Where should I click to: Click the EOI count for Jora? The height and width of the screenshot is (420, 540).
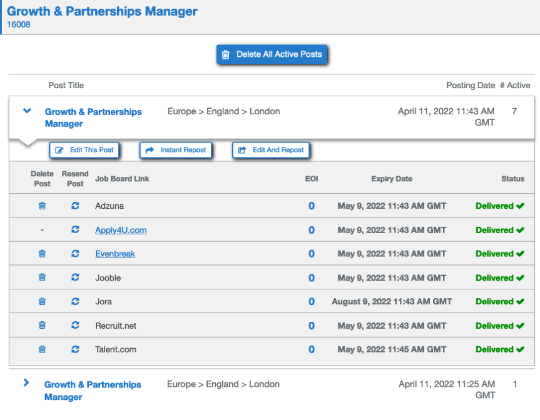[312, 302]
